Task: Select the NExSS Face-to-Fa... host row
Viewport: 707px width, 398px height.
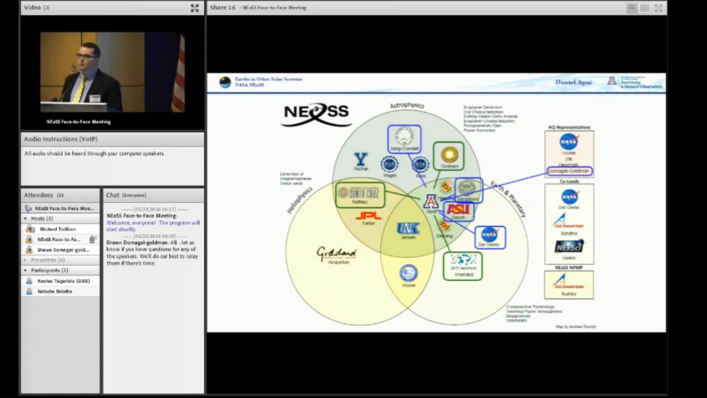Action: click(x=61, y=239)
